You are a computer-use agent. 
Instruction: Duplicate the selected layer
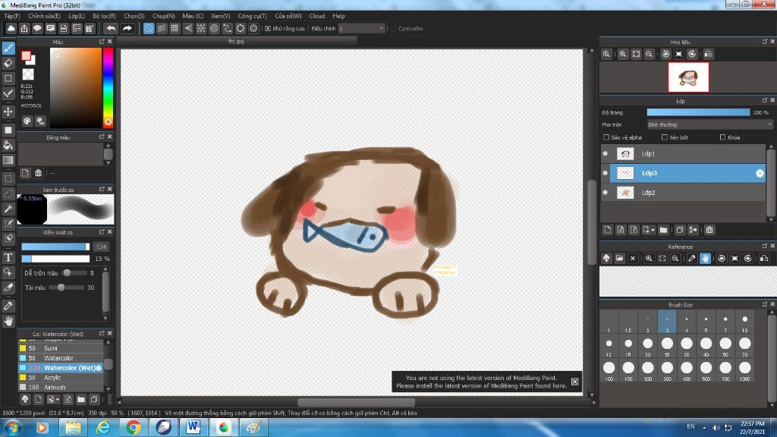(x=679, y=230)
